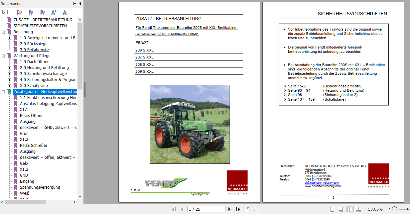This screenshot has height=214, width=410.
Task: Select the Eingang bookmark
Action: click(x=27, y=181)
